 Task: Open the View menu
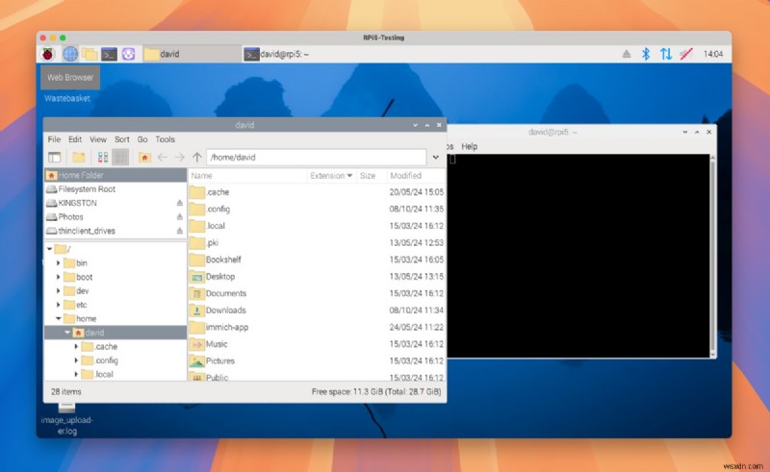(x=98, y=139)
